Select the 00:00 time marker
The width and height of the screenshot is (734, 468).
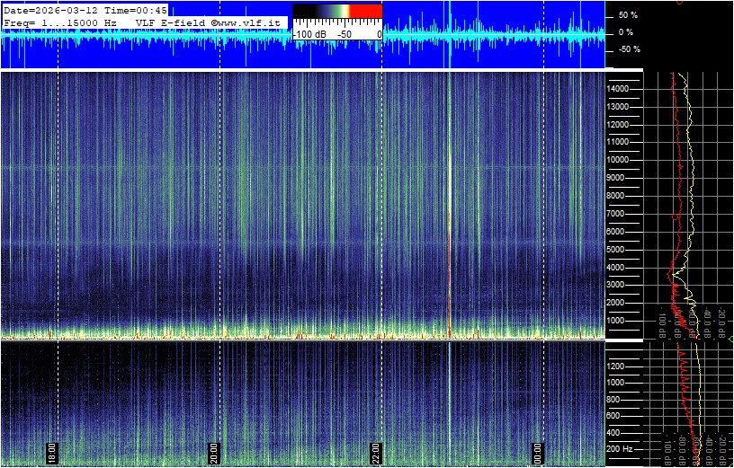(538, 452)
